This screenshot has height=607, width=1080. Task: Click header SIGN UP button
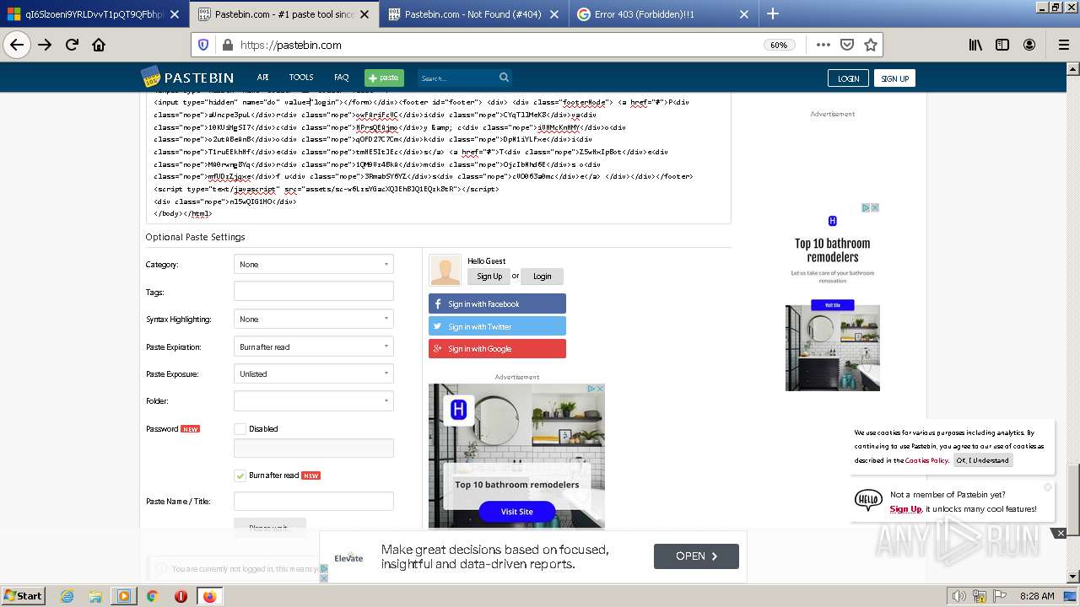pos(894,78)
